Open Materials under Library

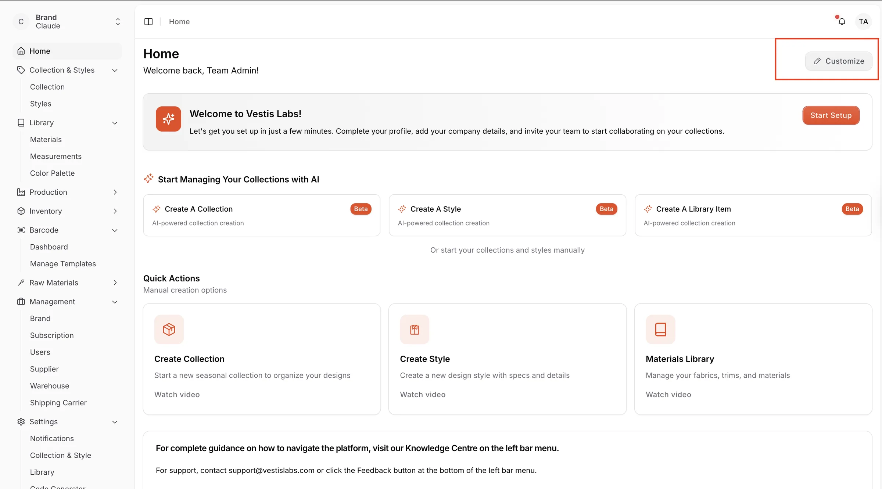pyautogui.click(x=46, y=140)
